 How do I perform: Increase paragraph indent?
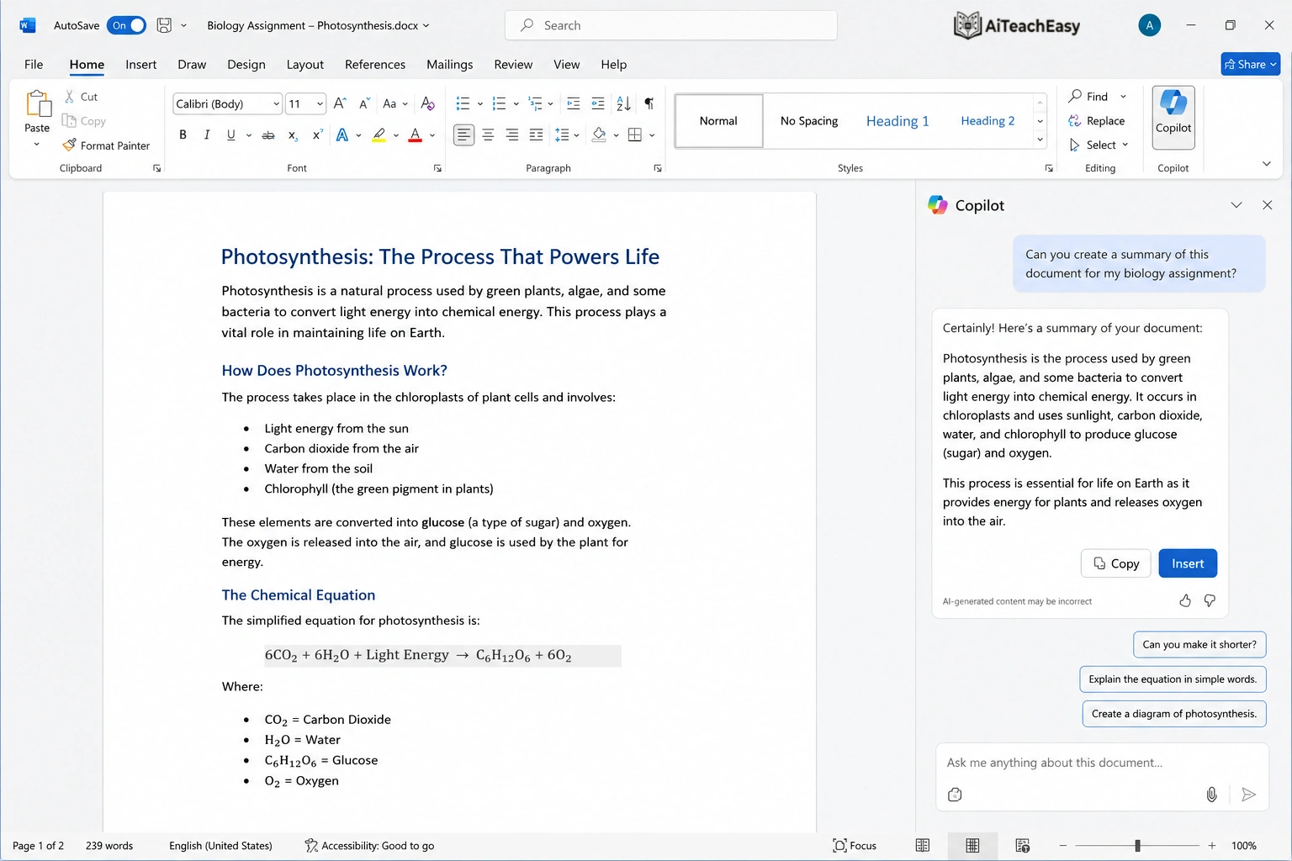coord(598,103)
